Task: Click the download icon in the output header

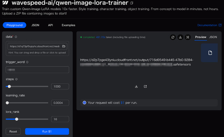Action: (x=180, y=37)
